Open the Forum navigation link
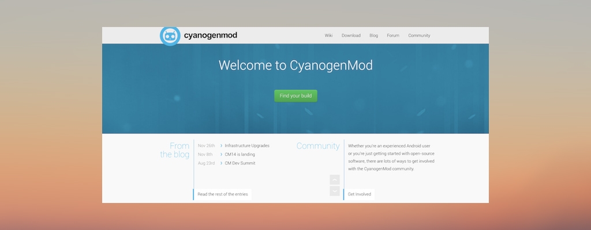 pyautogui.click(x=392, y=35)
